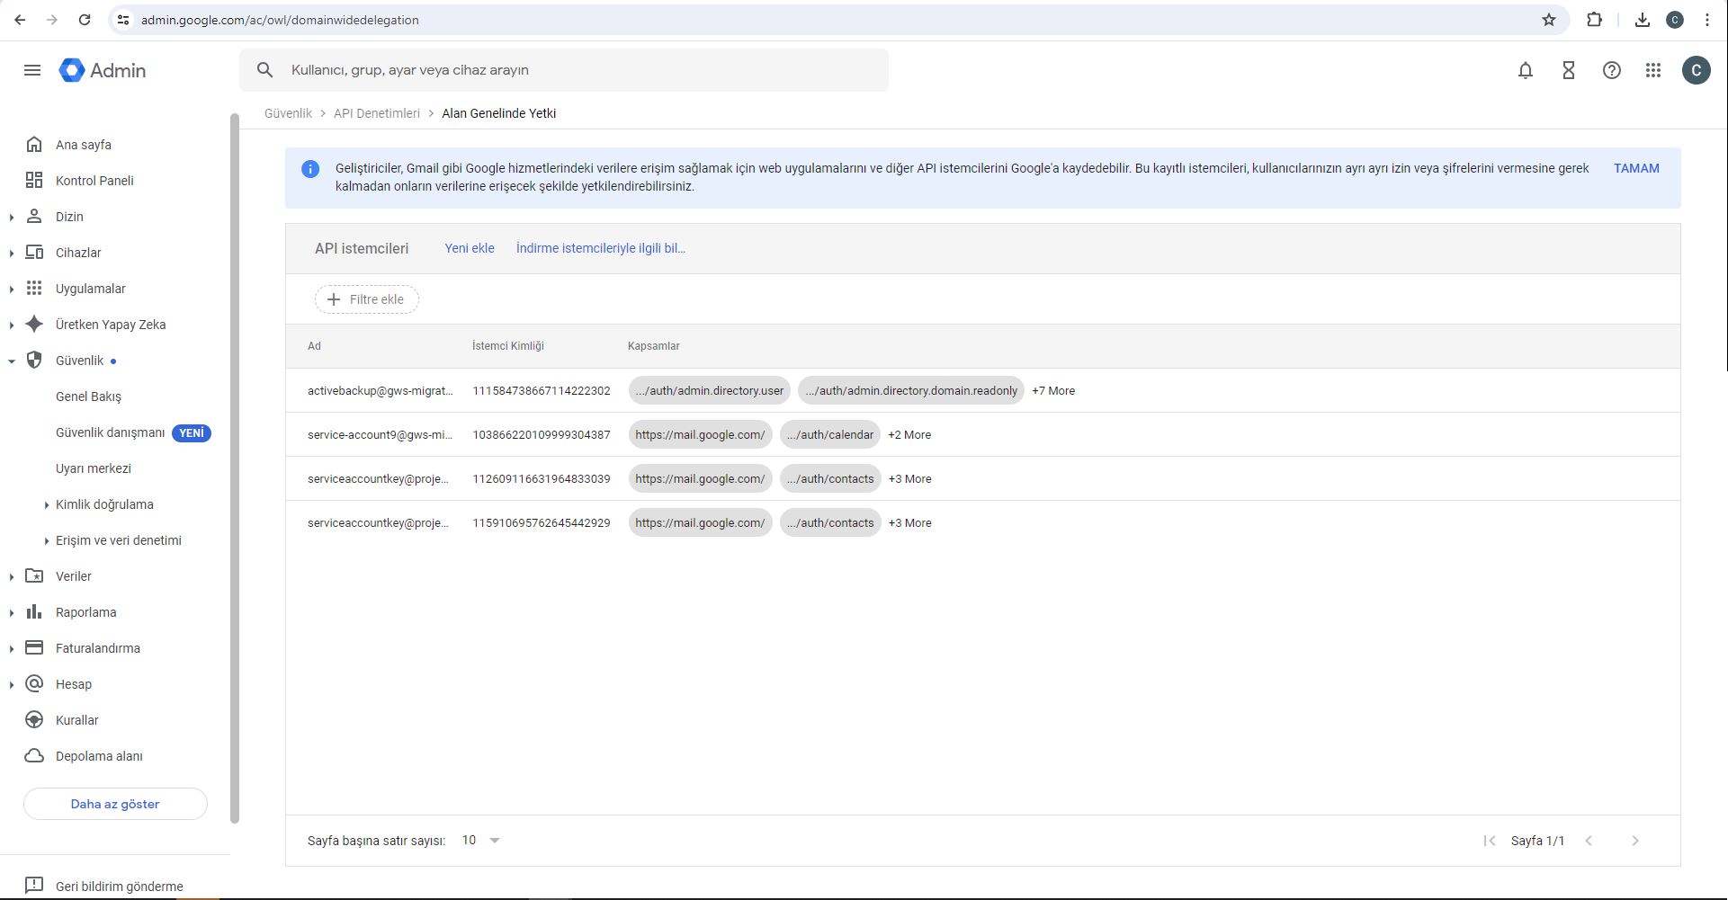Open the Google apps grid icon
The image size is (1728, 900).
(1652, 70)
